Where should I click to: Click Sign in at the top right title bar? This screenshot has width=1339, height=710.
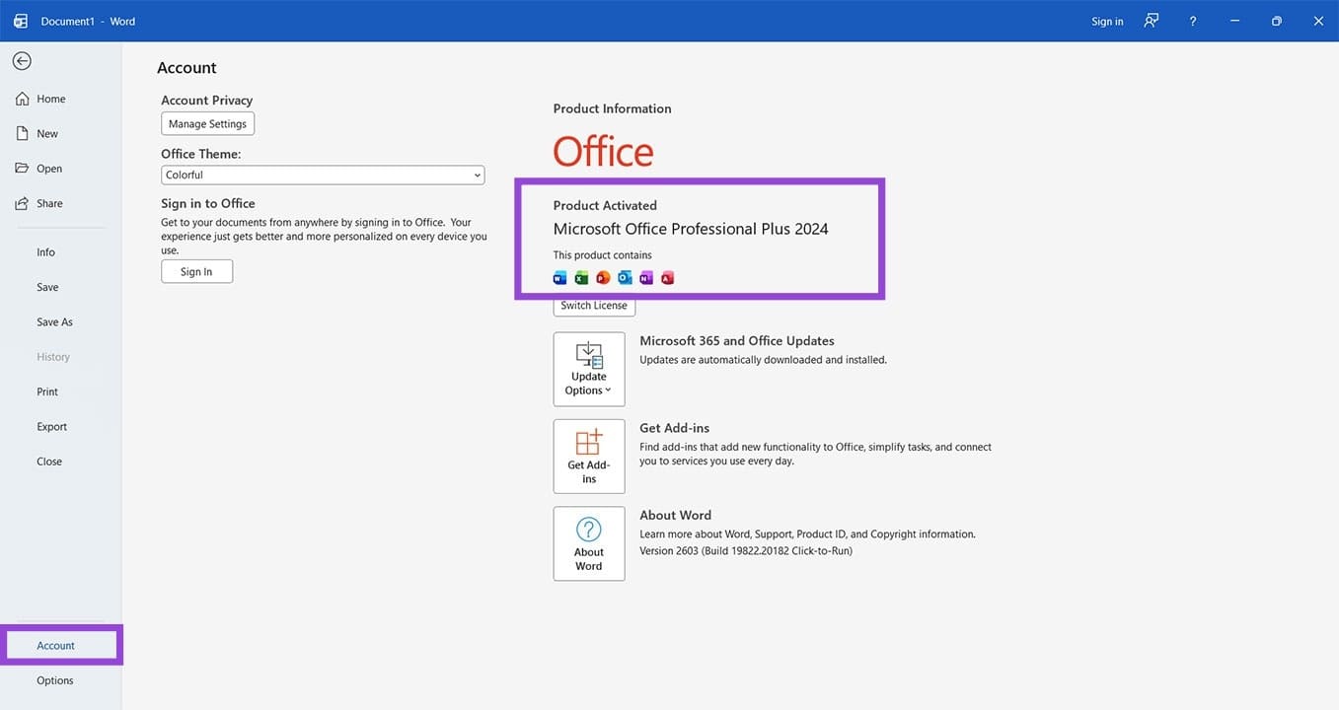[x=1106, y=20]
